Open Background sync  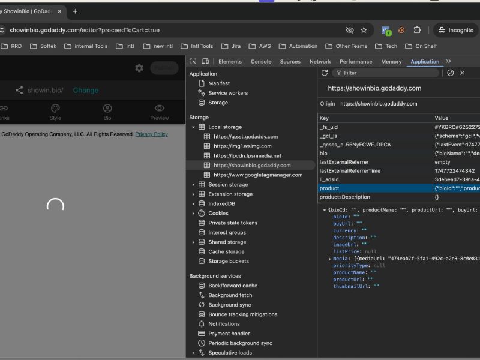tap(229, 305)
